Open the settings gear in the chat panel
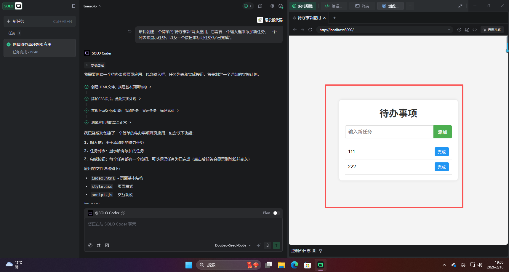Viewport: 509px width, 272px height. point(272,6)
